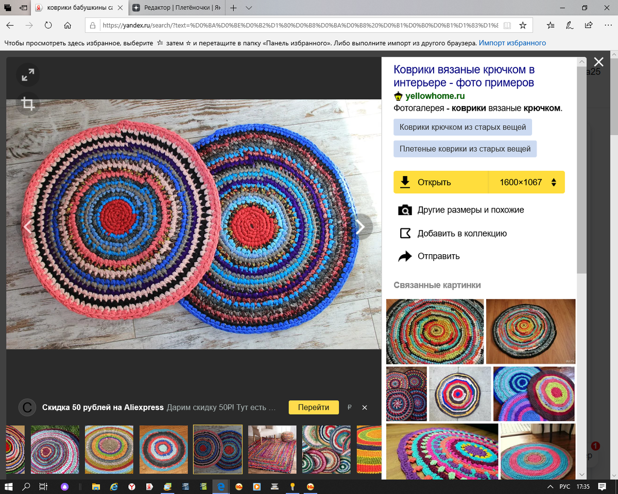Screen dimensions: 618x494
Task: Open the first related rug thumbnail with orange center
Action: (435, 331)
